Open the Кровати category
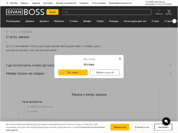Image resolution: width=178 pixels, height=133 pixels. pos(44,21)
